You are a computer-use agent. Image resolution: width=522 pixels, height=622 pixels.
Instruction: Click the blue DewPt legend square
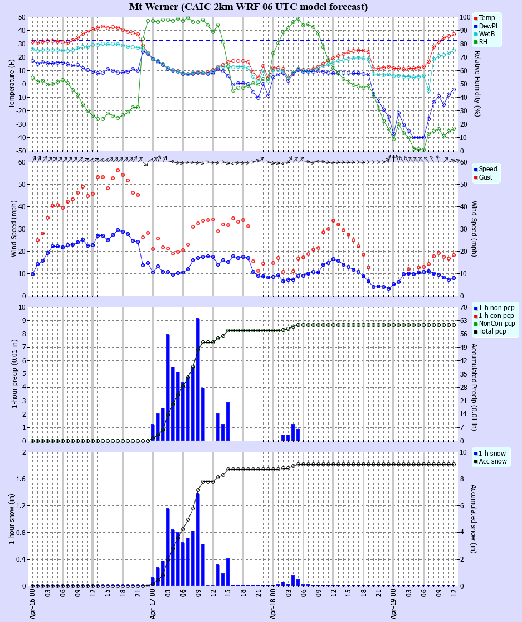tap(476, 26)
